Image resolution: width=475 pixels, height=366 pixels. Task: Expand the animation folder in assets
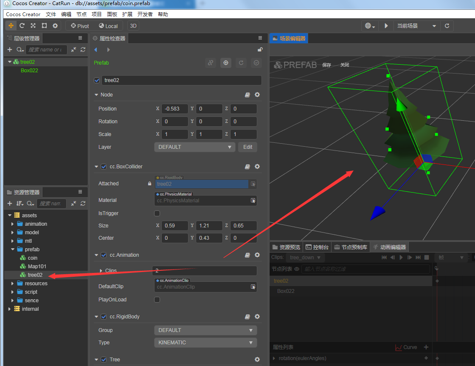[x=13, y=224]
